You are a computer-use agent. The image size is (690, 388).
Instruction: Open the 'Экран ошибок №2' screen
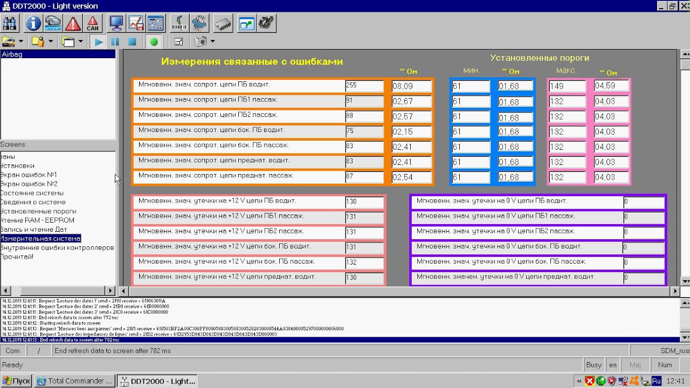coord(29,184)
